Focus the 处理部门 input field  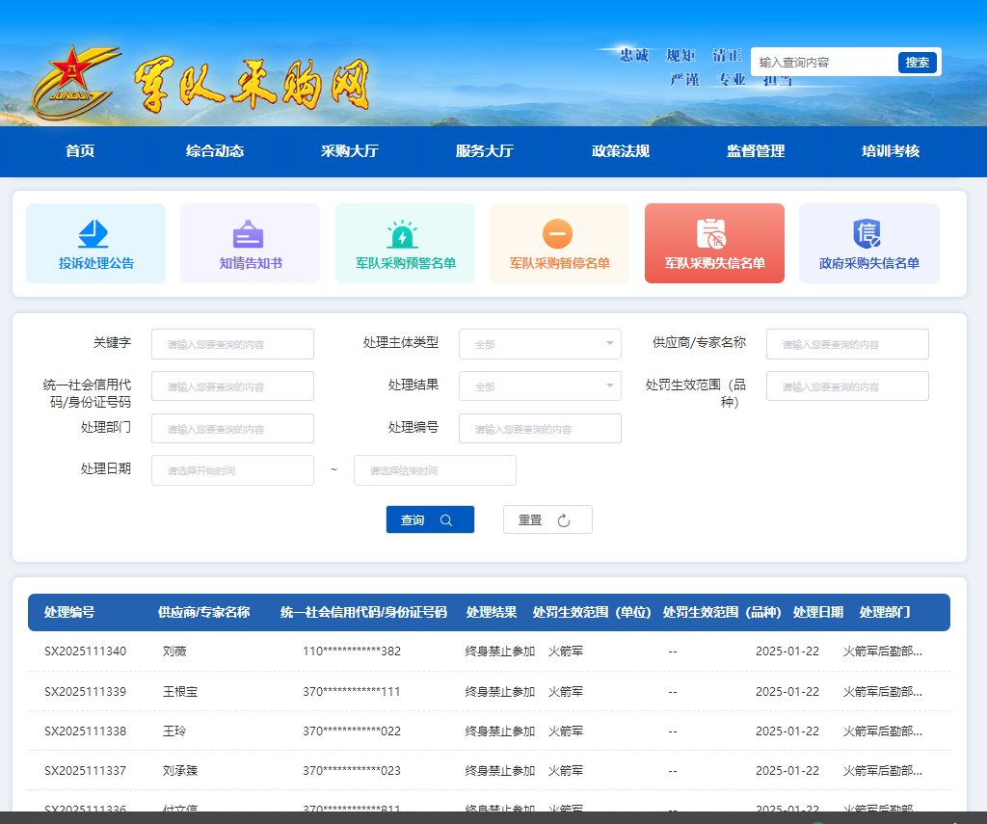[x=232, y=428]
